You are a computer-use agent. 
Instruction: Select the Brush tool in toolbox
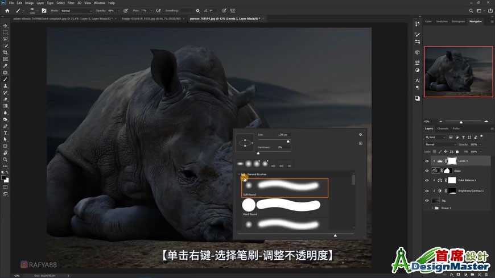tap(5, 79)
